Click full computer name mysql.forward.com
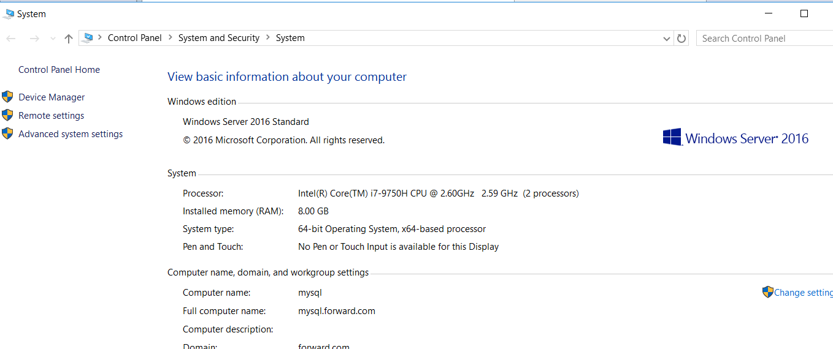This screenshot has height=349, width=833. click(x=337, y=311)
